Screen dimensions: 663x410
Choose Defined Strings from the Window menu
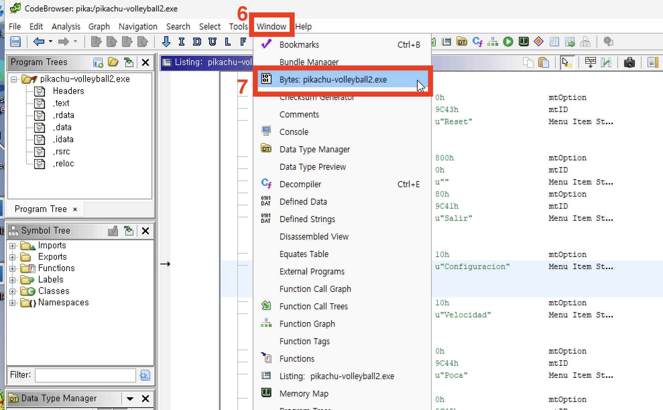[342, 219]
